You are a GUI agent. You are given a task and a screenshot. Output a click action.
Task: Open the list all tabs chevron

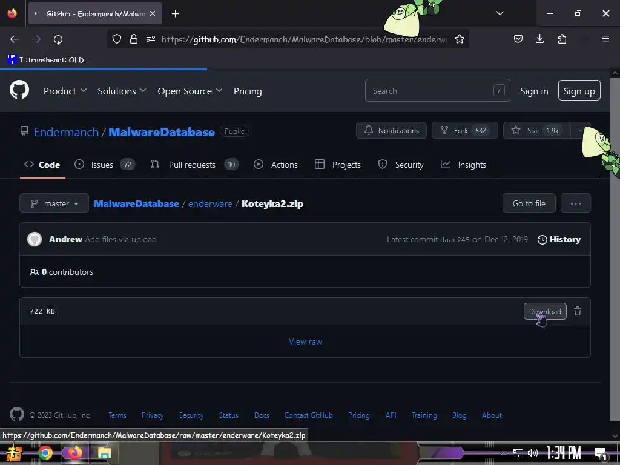pyautogui.click(x=500, y=13)
